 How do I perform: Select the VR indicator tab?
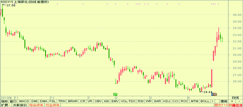point(90,101)
